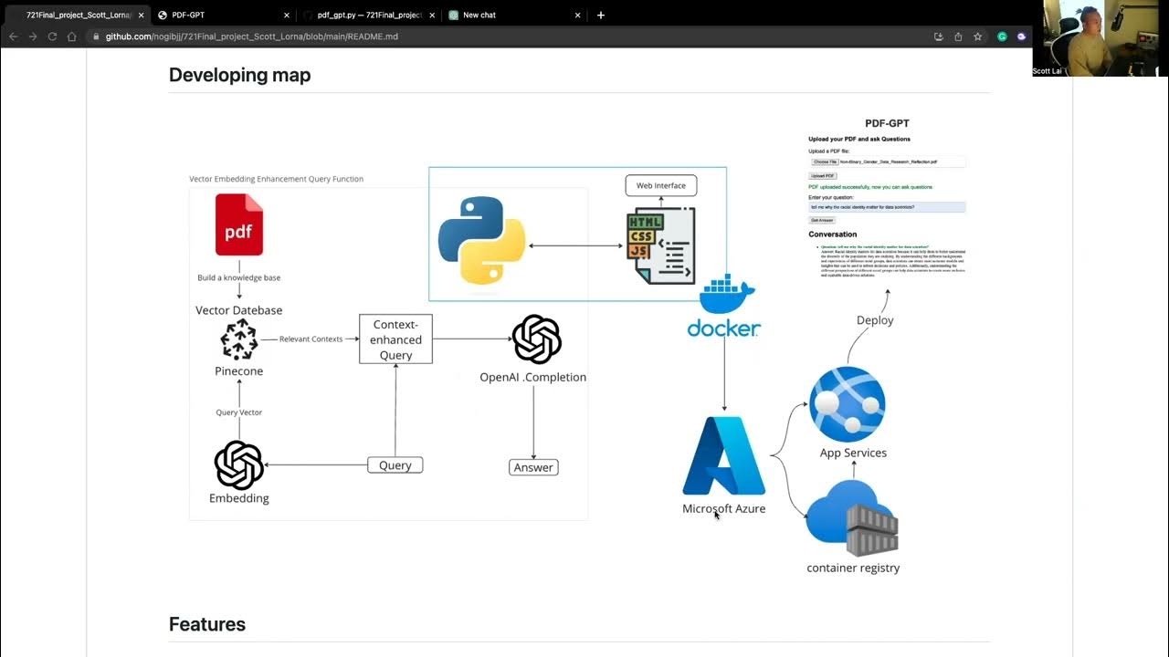Screen dimensions: 1169x657
Task: Click the Context-enhanced Query box
Action: (x=395, y=339)
